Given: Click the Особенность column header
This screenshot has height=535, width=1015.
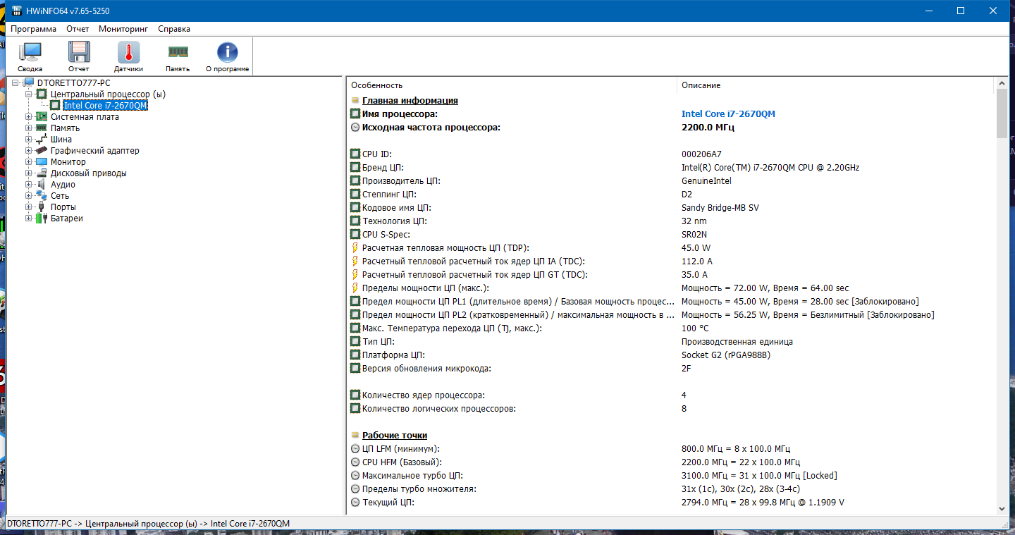Looking at the screenshot, I should tap(511, 85).
